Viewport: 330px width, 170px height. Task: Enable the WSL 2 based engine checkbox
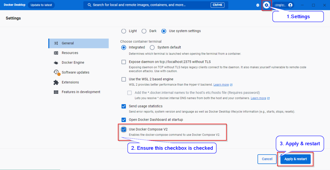[x=124, y=79]
